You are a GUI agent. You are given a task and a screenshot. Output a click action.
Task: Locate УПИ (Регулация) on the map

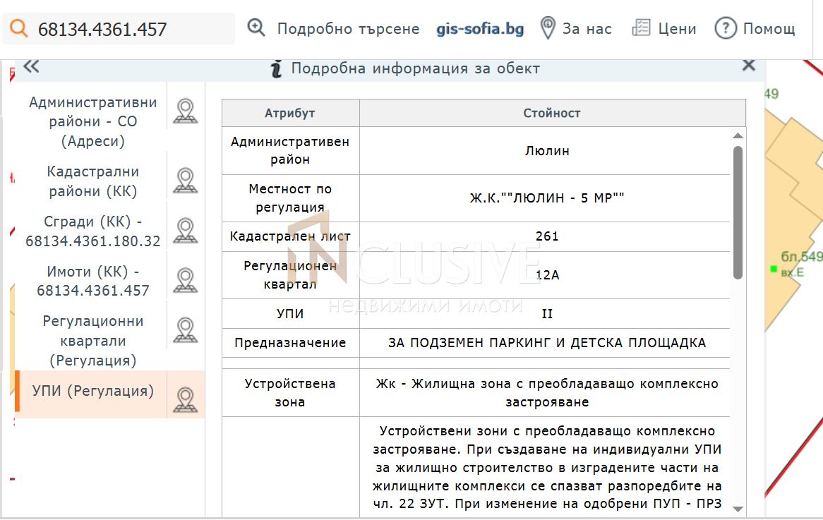coord(185,400)
